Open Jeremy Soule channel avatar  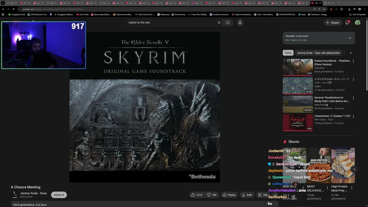pyautogui.click(x=14, y=195)
